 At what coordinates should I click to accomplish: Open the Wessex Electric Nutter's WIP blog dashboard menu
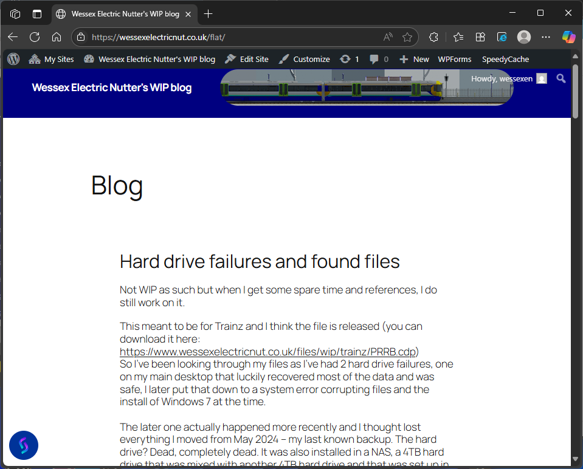150,59
